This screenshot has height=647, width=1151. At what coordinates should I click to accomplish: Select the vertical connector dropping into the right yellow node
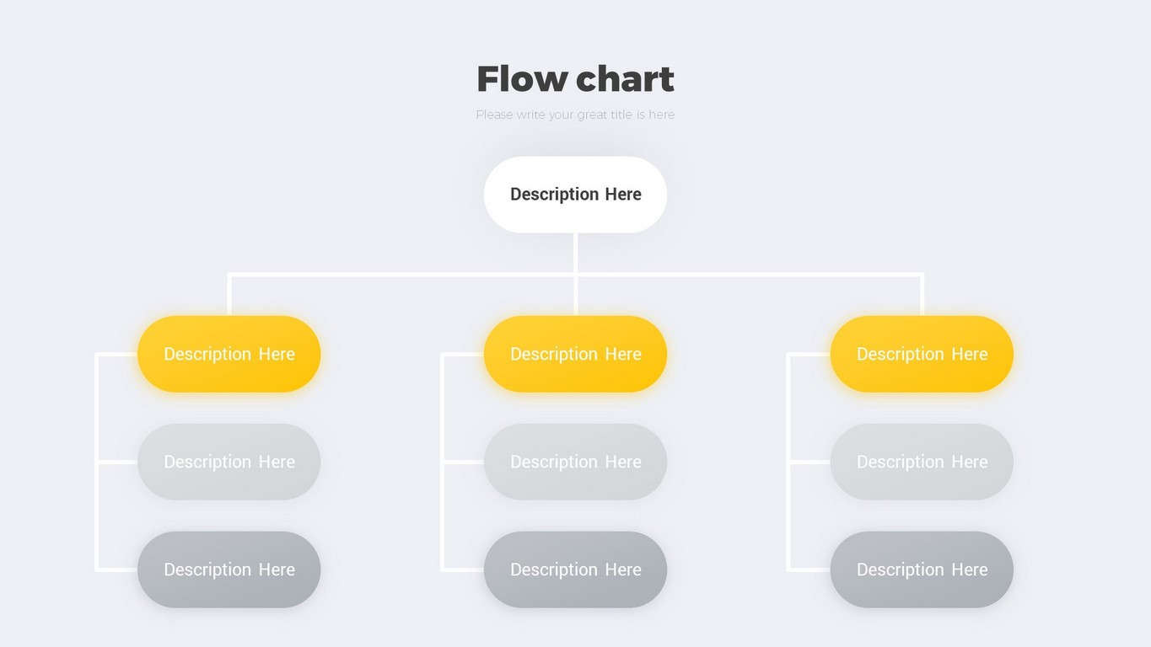922,295
